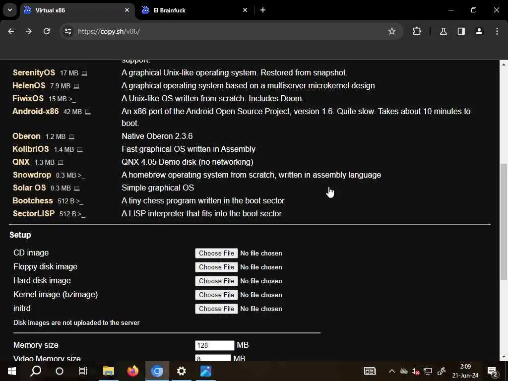The image size is (508, 381).
Task: Switch to the Virtual x86 tab
Action: (x=77, y=10)
